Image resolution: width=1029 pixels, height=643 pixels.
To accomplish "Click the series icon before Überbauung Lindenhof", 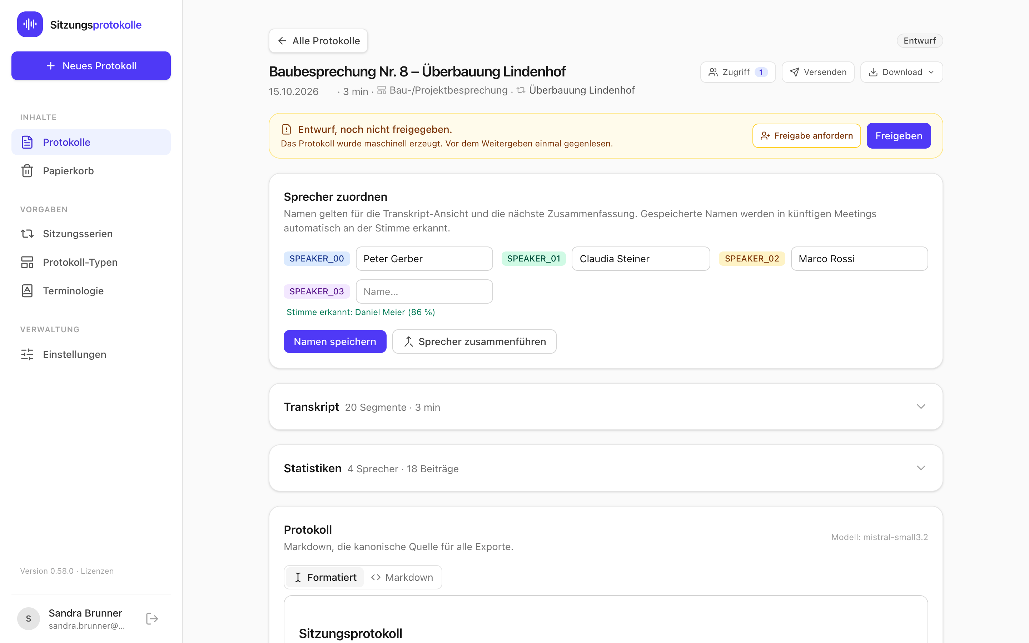I will click(x=521, y=90).
